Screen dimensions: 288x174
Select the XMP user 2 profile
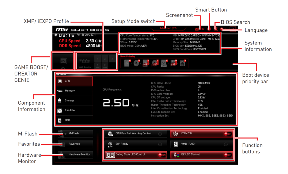(x=105, y=66)
